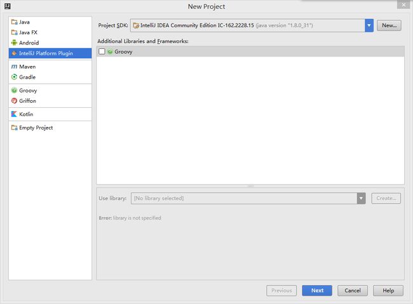Choose the Android project type

point(50,43)
